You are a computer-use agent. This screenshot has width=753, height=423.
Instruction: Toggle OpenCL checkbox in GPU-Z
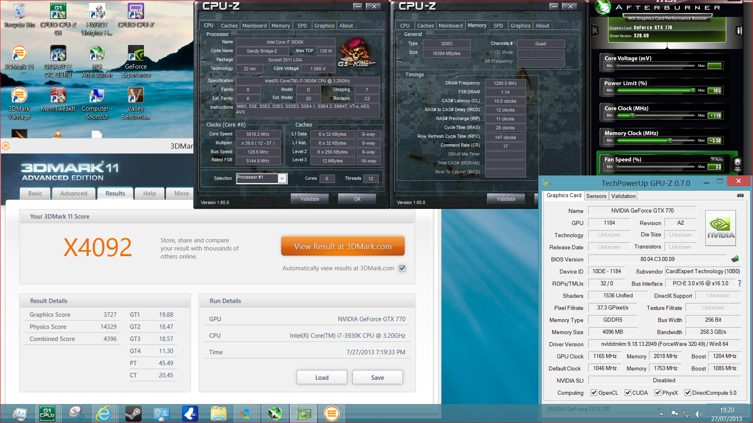click(594, 393)
